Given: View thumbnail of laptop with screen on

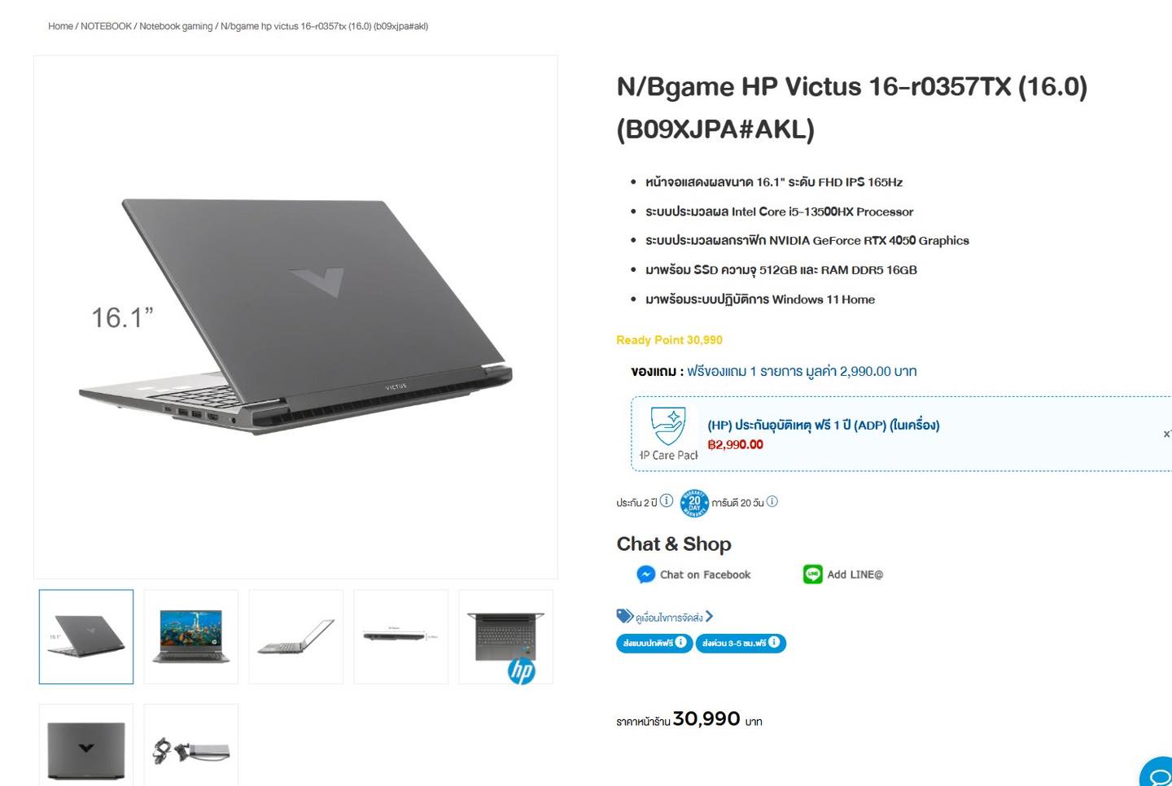Looking at the screenshot, I should [x=191, y=637].
